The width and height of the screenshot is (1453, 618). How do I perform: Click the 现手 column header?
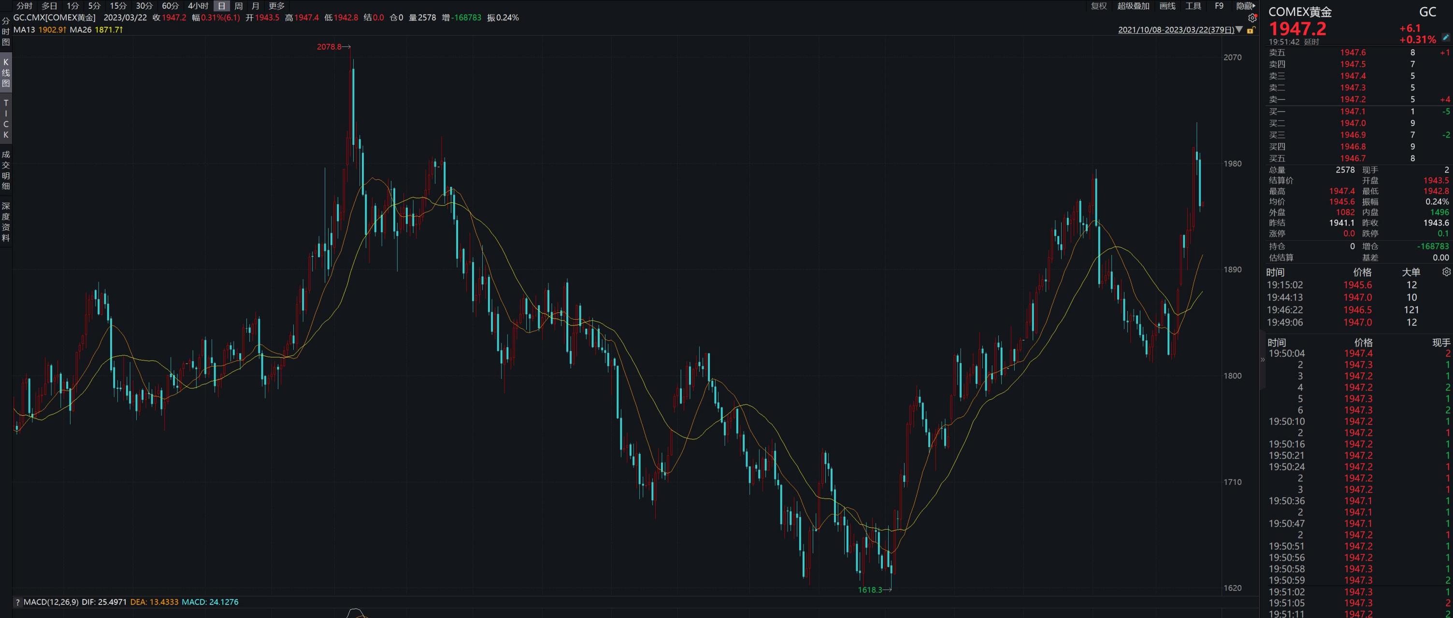pyautogui.click(x=1441, y=342)
